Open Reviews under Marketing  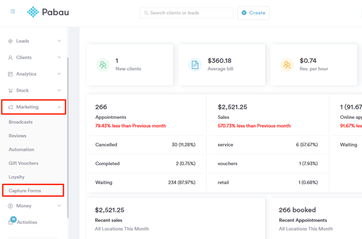point(17,136)
